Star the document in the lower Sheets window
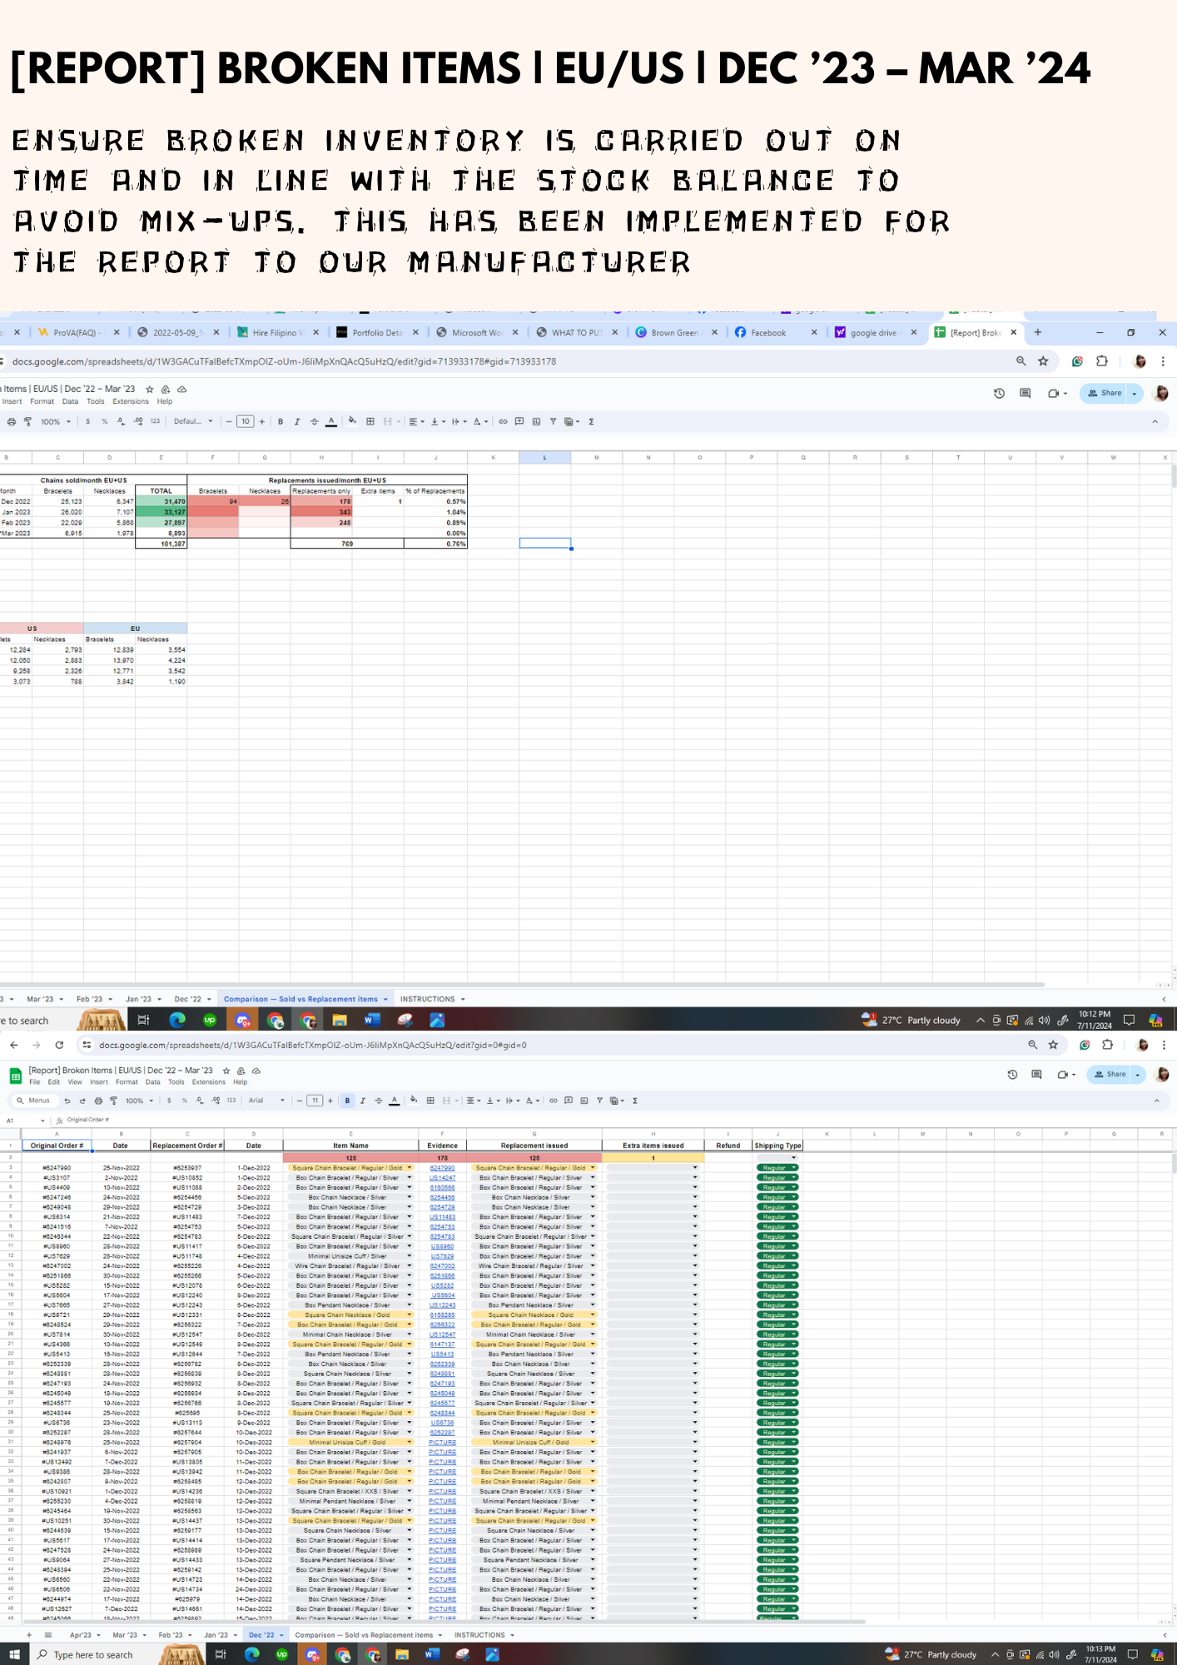The height and width of the screenshot is (1665, 1177). click(226, 1071)
